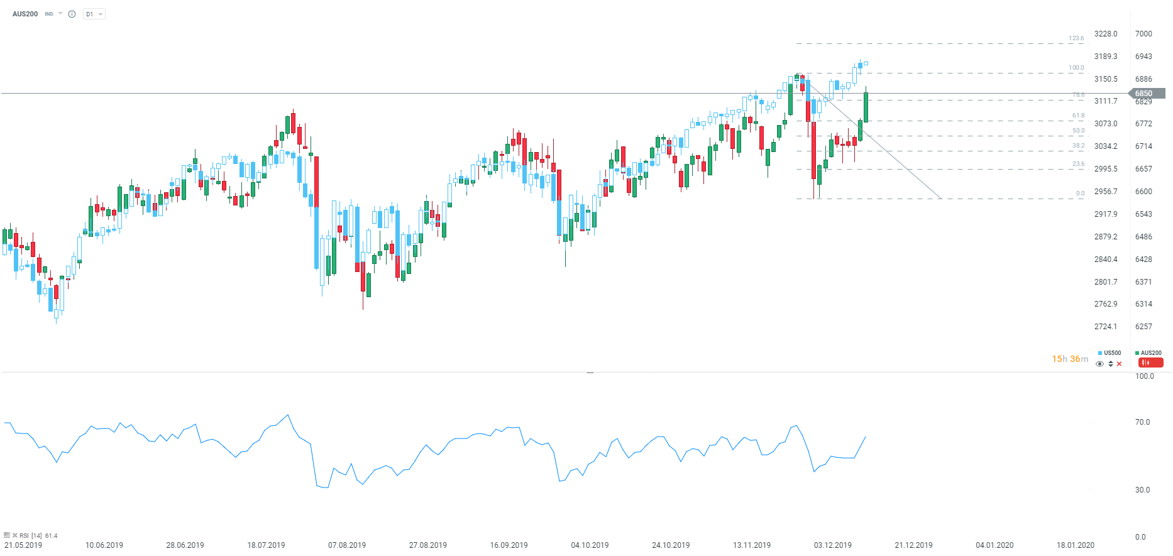Screen dimensions: 1173x556
Task: Click the red candlestick chart-type button
Action: coord(1150,362)
